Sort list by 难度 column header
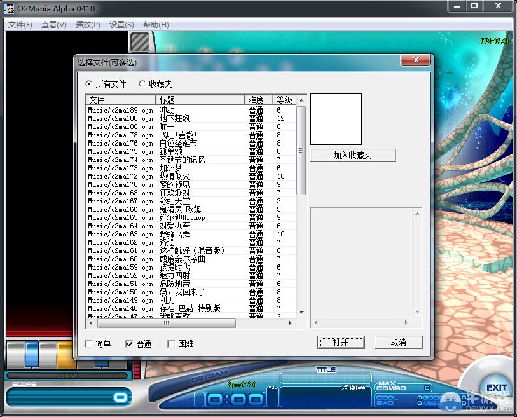Image resolution: width=517 pixels, height=417 pixels. pyautogui.click(x=258, y=100)
